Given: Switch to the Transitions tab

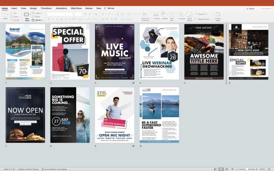Looking at the screenshot, I should 46,8.
